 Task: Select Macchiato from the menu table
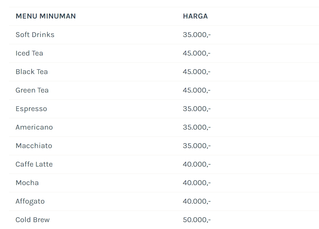click(x=34, y=146)
